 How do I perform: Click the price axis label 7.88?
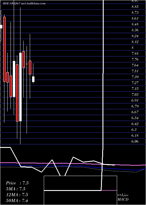(135, 54)
